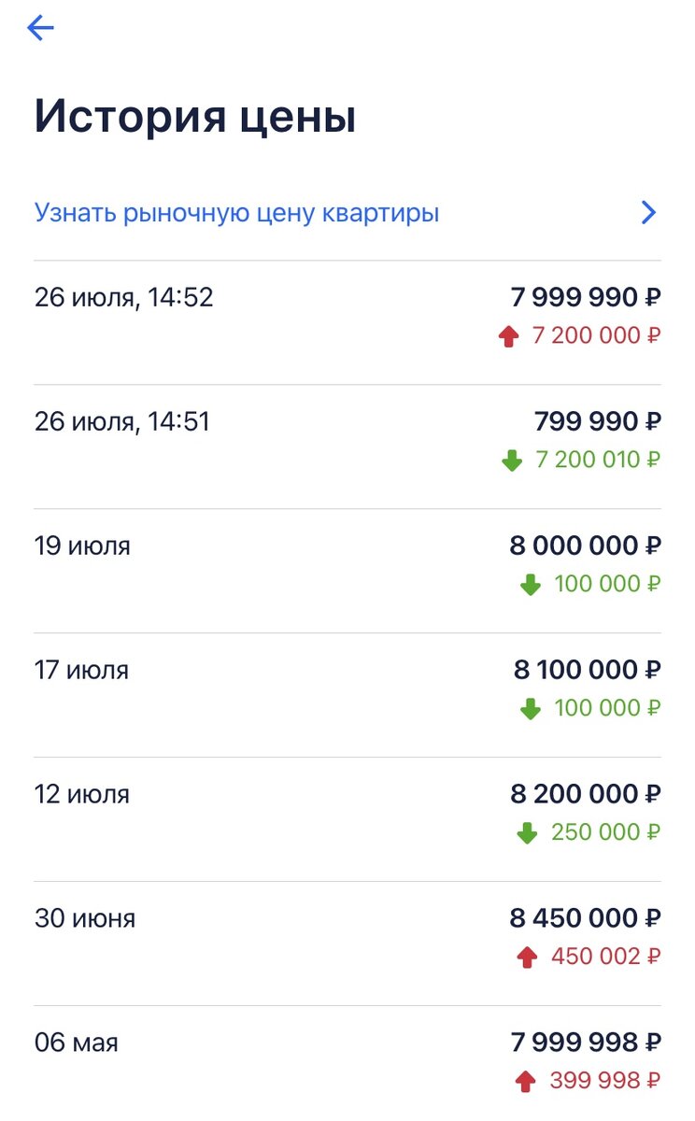Select the 26 июля, 14:52 date entry
Screen dimensions: 695x1121
click(x=124, y=298)
